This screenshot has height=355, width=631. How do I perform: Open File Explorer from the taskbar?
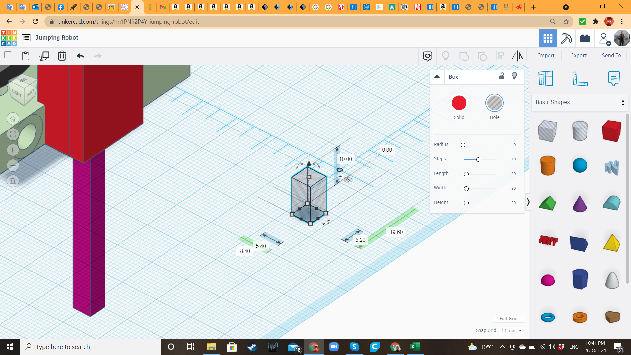(x=211, y=347)
